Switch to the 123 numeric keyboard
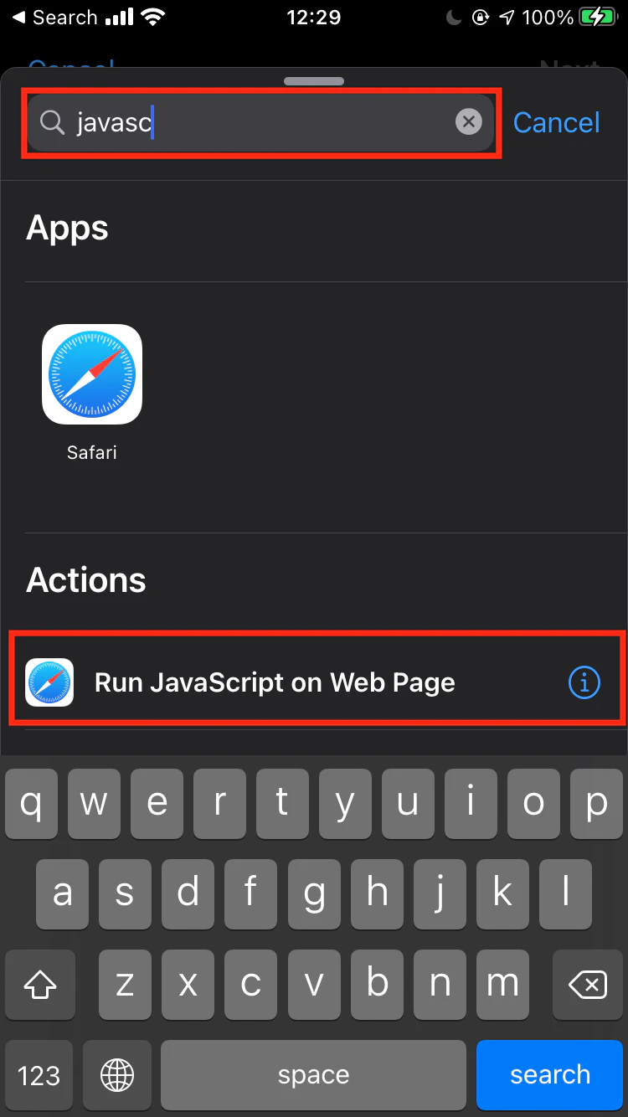Viewport: 628px width, 1117px height. 39,1075
